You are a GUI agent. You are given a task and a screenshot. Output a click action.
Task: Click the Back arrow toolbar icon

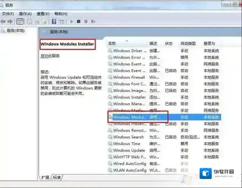3,22
